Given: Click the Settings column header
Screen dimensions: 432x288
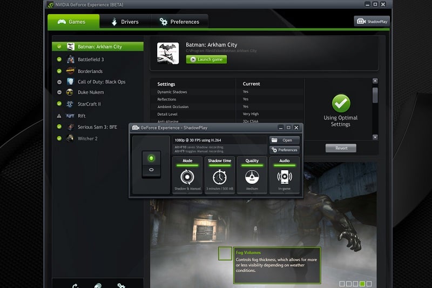Looking at the screenshot, I should [166, 84].
